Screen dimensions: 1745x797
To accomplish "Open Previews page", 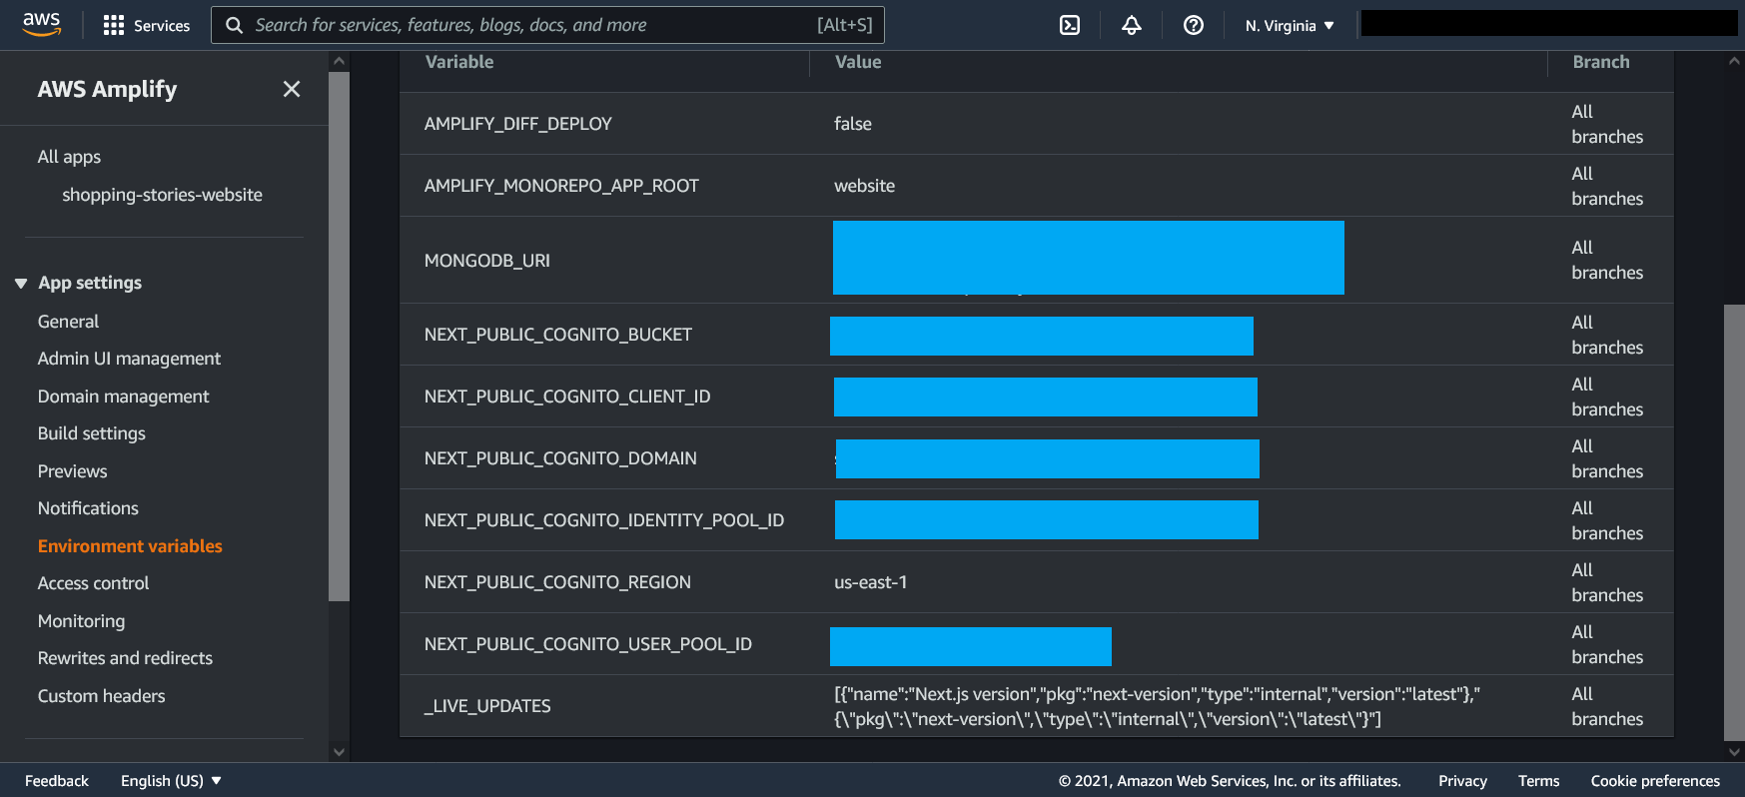I will pyautogui.click(x=72, y=471).
